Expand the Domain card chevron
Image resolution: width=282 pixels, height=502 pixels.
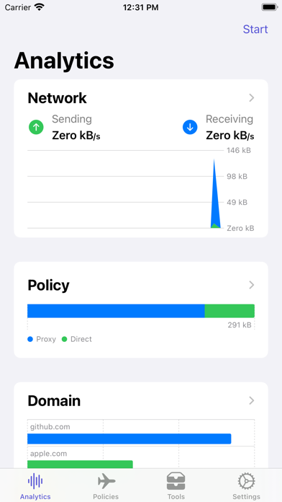(x=252, y=400)
